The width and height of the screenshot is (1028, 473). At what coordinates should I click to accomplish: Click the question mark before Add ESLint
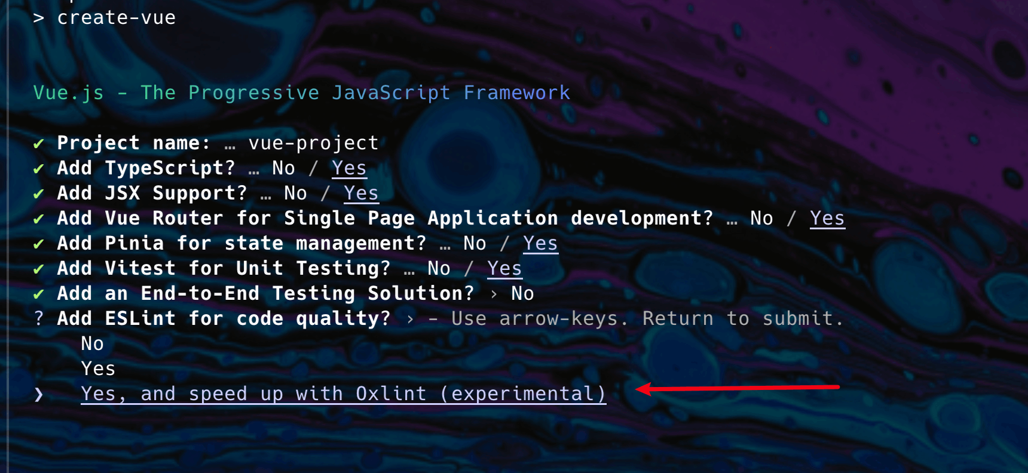point(39,318)
